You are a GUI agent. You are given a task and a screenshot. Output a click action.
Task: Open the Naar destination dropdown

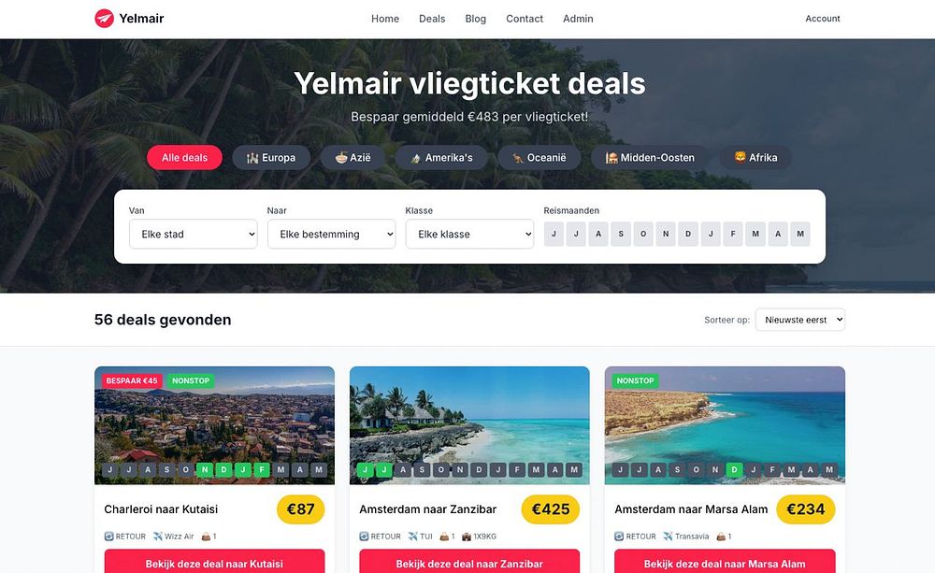[x=332, y=234]
